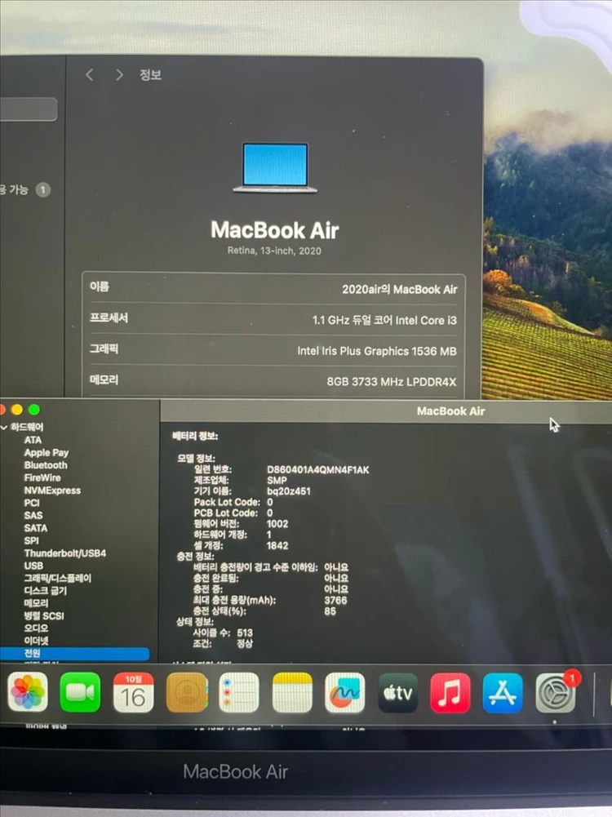The image size is (612, 817).
Task: Select 그래픽/디스플레이 in hardware list
Action: coord(57,578)
